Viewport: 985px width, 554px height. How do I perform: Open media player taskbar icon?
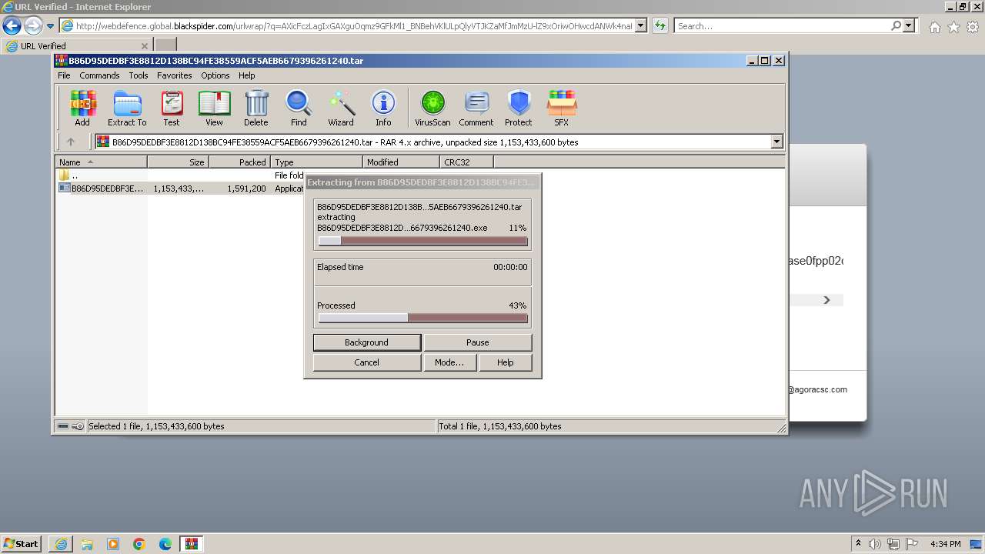[x=113, y=544]
